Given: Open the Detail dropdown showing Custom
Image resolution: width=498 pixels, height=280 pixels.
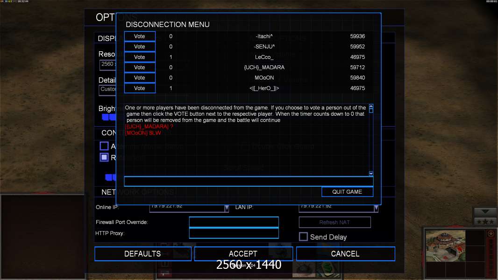Looking at the screenshot, I should click(108, 89).
